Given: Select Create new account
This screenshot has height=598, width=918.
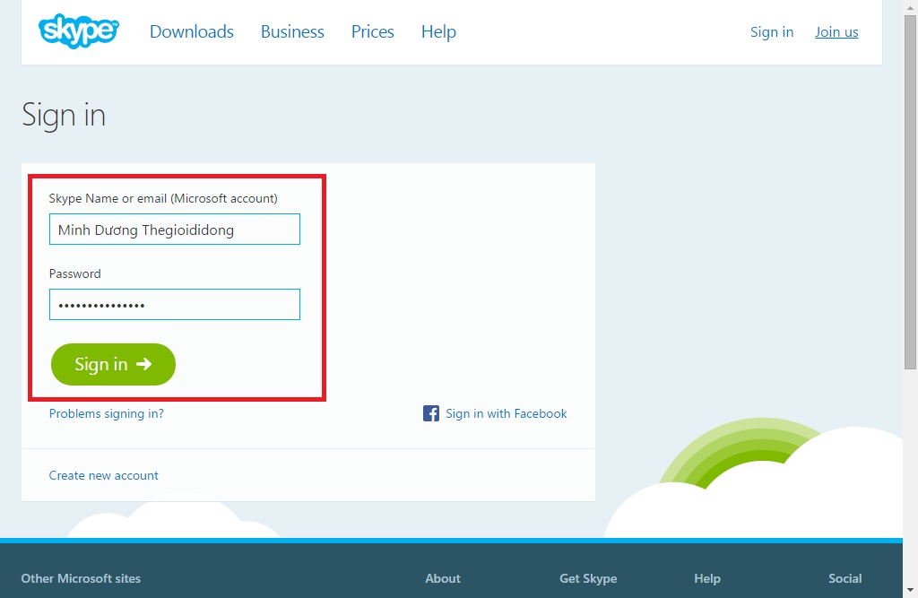Looking at the screenshot, I should coord(103,475).
